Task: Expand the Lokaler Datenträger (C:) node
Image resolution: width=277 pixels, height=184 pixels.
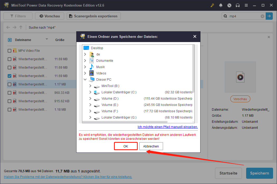Action: tap(90, 92)
